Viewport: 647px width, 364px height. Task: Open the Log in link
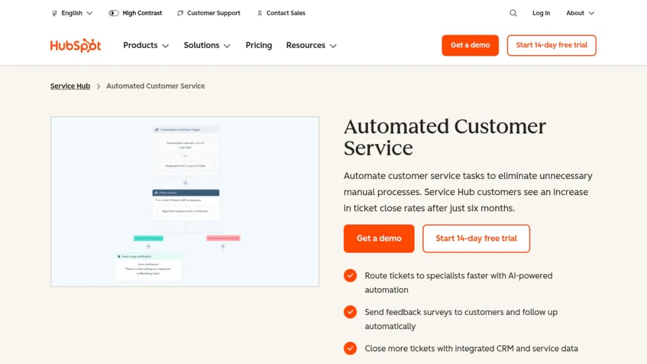pyautogui.click(x=541, y=13)
